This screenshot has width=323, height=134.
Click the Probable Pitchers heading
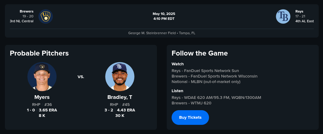(x=39, y=53)
